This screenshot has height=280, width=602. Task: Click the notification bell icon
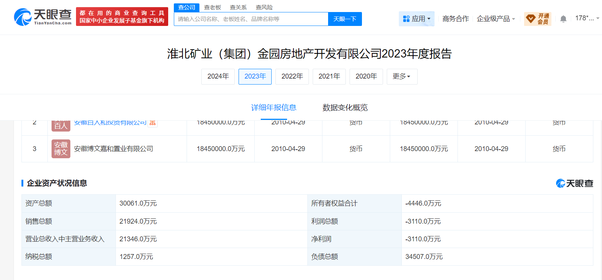pyautogui.click(x=563, y=19)
